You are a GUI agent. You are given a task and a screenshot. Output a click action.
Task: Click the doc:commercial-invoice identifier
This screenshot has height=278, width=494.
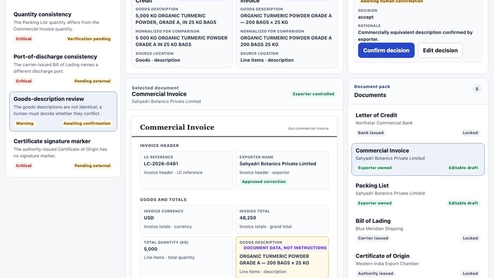(x=308, y=129)
